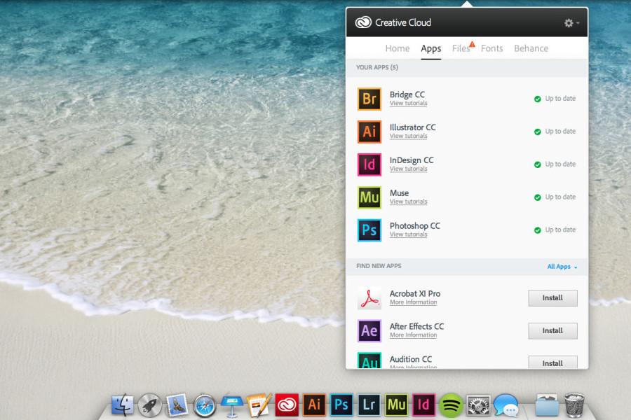Click "Up to date" status for InDesign CC
631x420 pixels.
coord(560,164)
